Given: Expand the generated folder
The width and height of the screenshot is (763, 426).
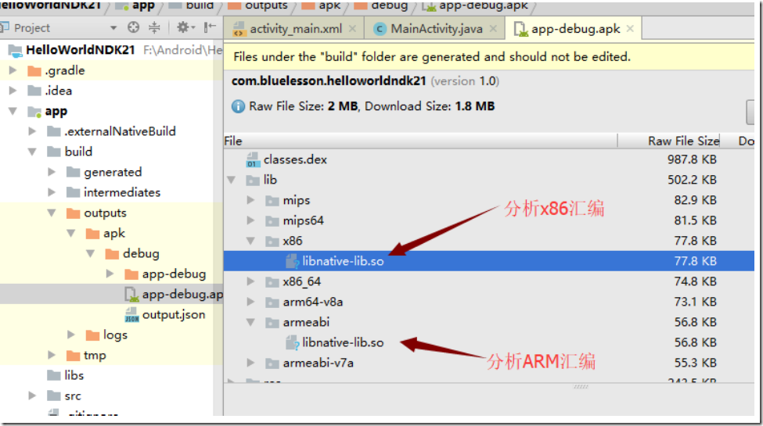Looking at the screenshot, I should [x=52, y=172].
